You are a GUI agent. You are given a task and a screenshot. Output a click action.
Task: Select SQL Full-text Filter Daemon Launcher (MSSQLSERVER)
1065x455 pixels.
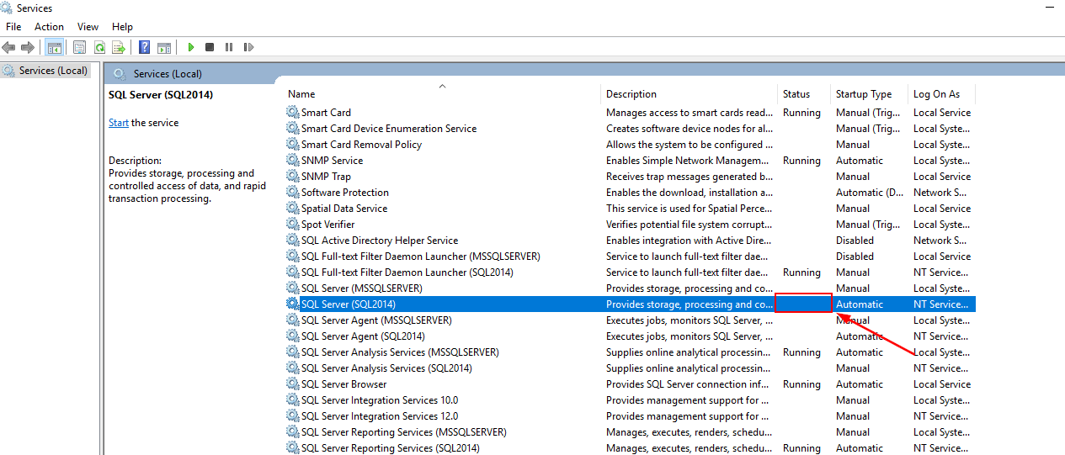click(421, 257)
